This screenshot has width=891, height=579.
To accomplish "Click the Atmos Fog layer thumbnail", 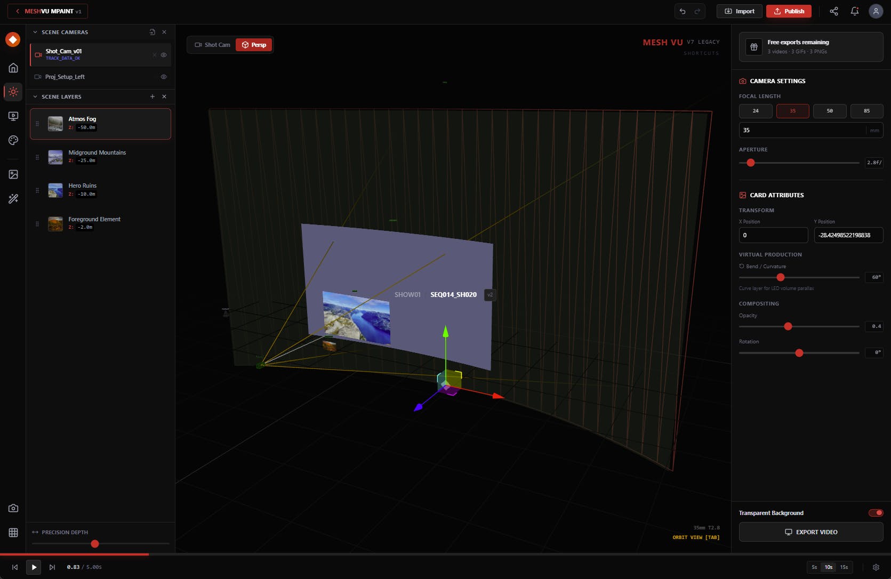I will (55, 124).
